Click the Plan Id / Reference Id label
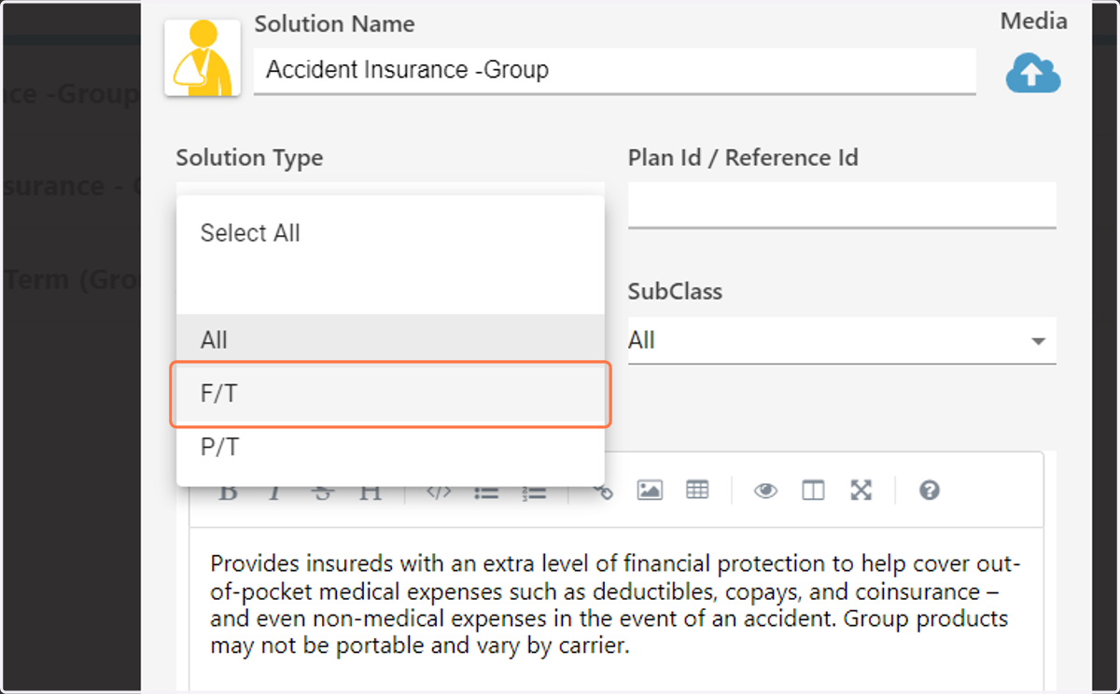The width and height of the screenshot is (1120, 694). pyautogui.click(x=743, y=158)
